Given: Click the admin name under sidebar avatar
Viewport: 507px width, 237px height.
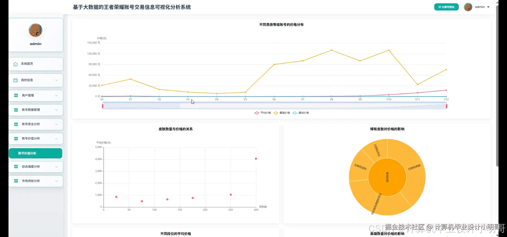Looking at the screenshot, I should pyautogui.click(x=36, y=44).
